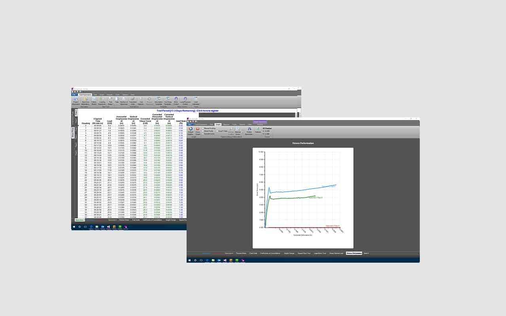506x316 pixels.
Task: Click Elapsed Time column header
Action: point(98,121)
